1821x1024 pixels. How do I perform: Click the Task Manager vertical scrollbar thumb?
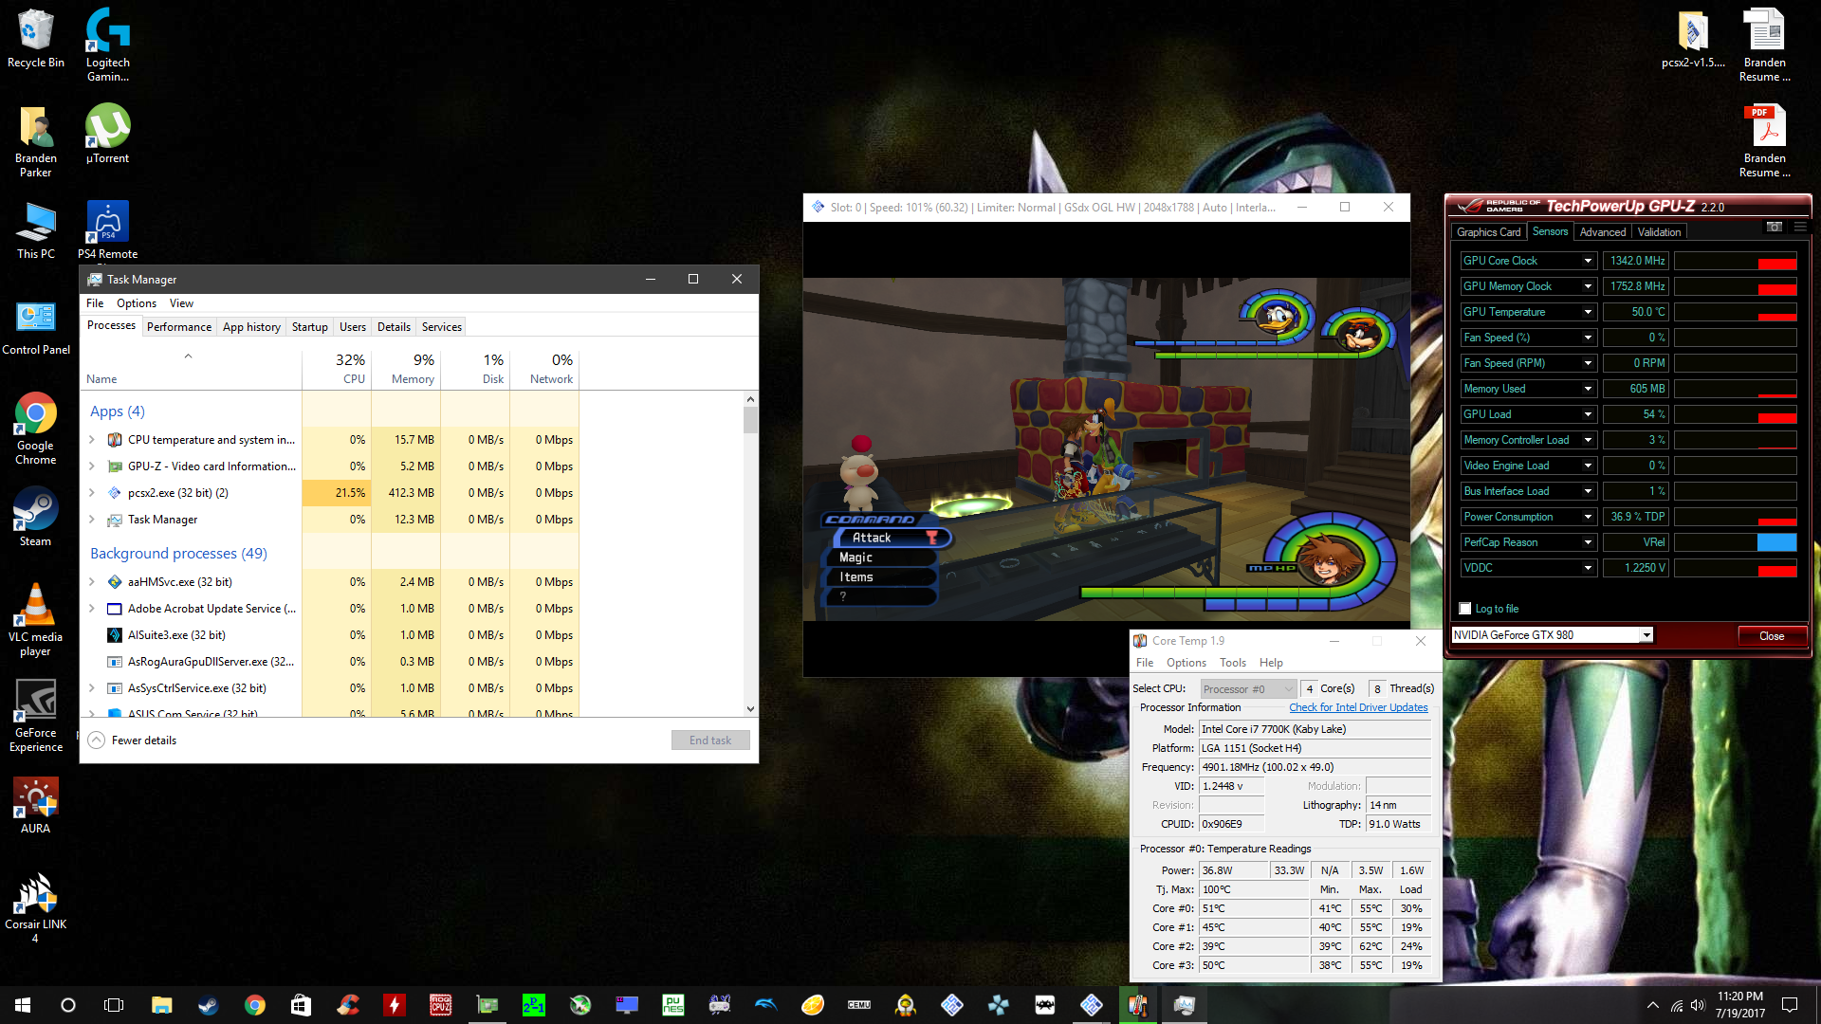[750, 420]
